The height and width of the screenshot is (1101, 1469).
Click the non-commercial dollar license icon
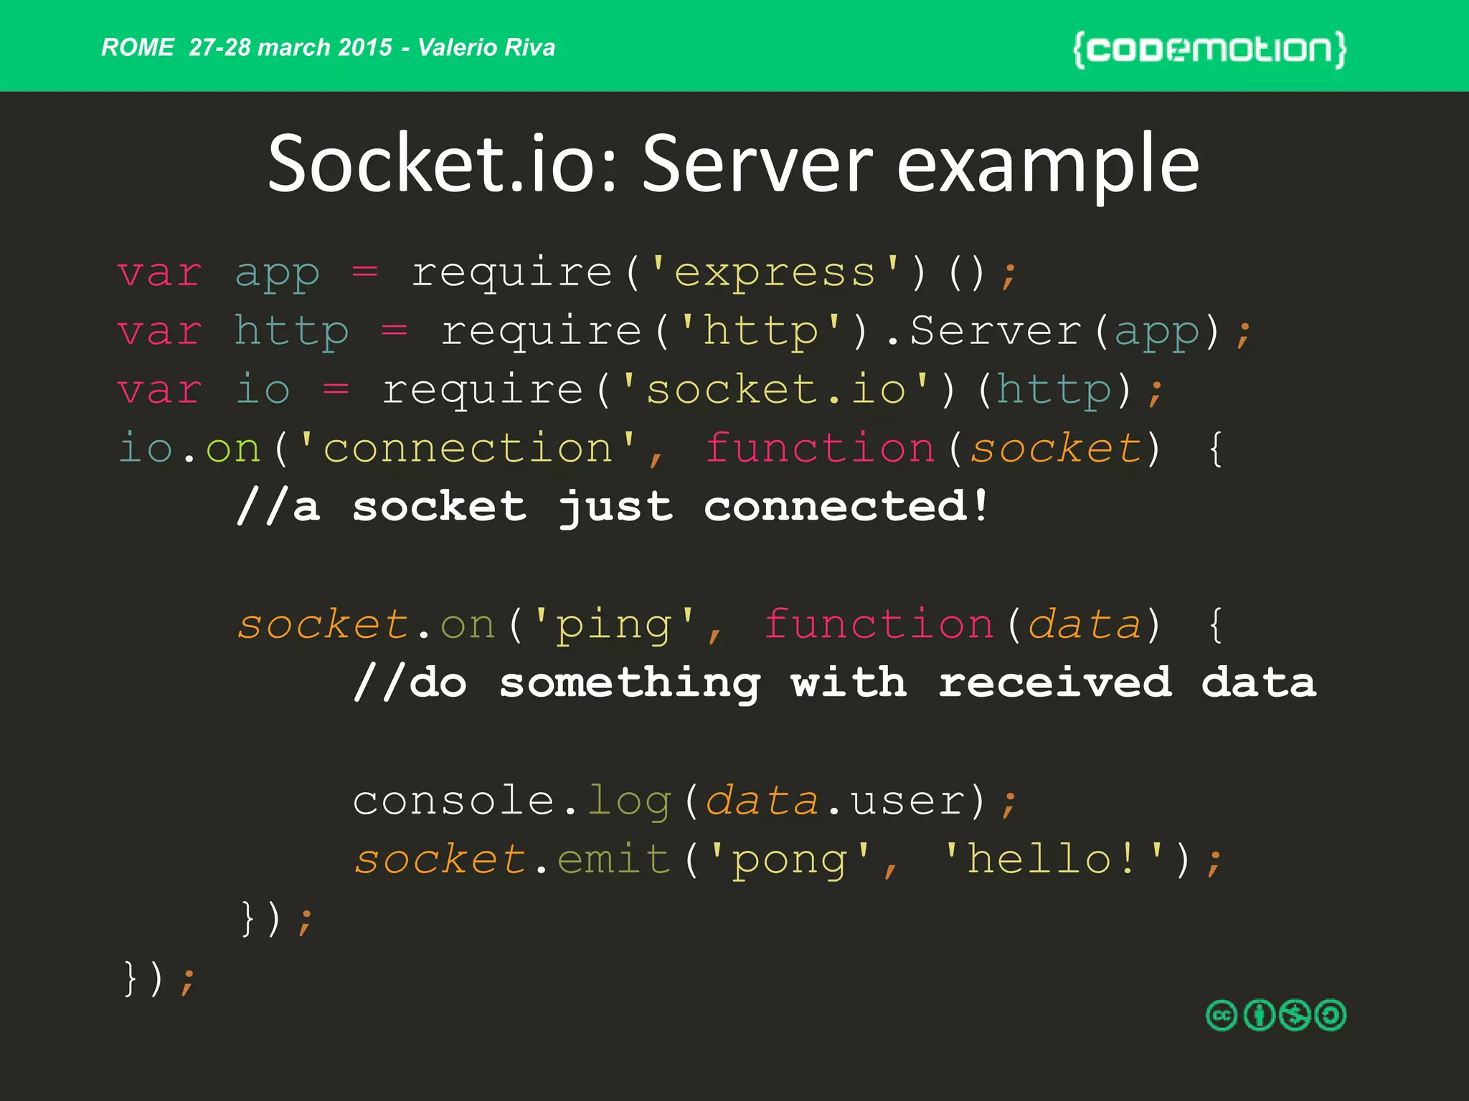click(1295, 1015)
